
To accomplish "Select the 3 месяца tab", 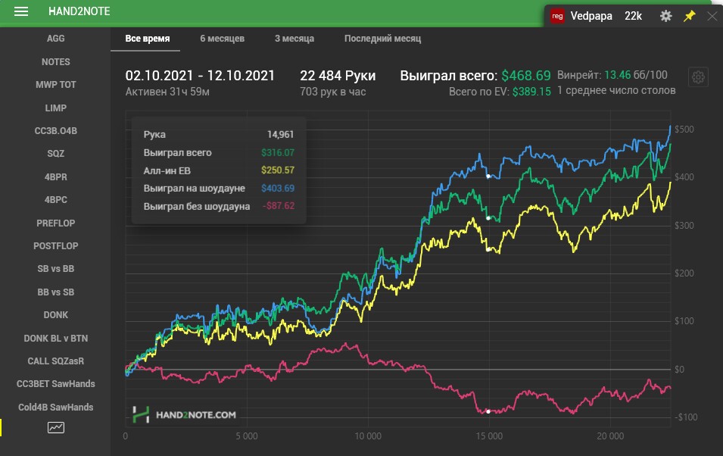I will (x=294, y=39).
